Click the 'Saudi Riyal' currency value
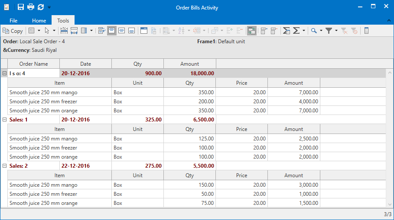This screenshot has width=394, height=220. (44, 50)
